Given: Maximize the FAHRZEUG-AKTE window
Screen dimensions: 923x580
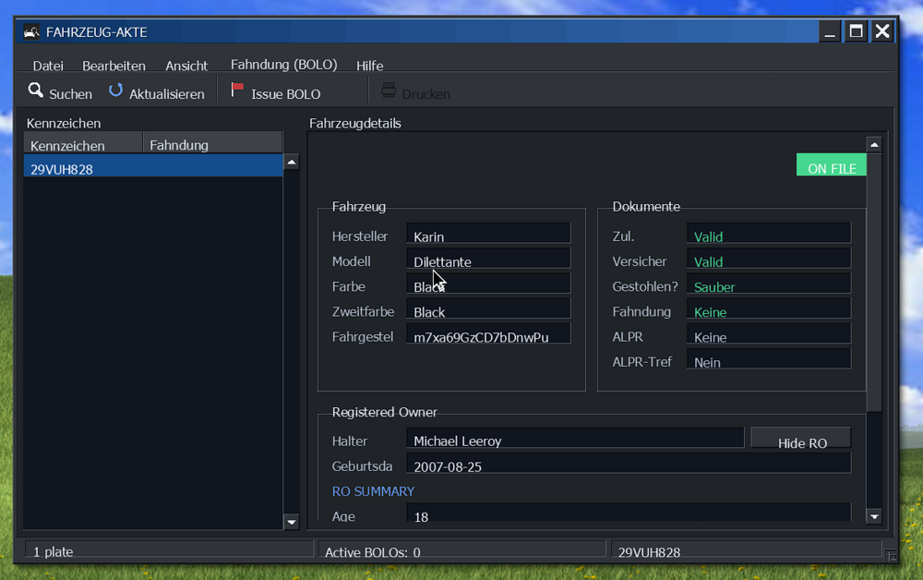Looking at the screenshot, I should [856, 31].
